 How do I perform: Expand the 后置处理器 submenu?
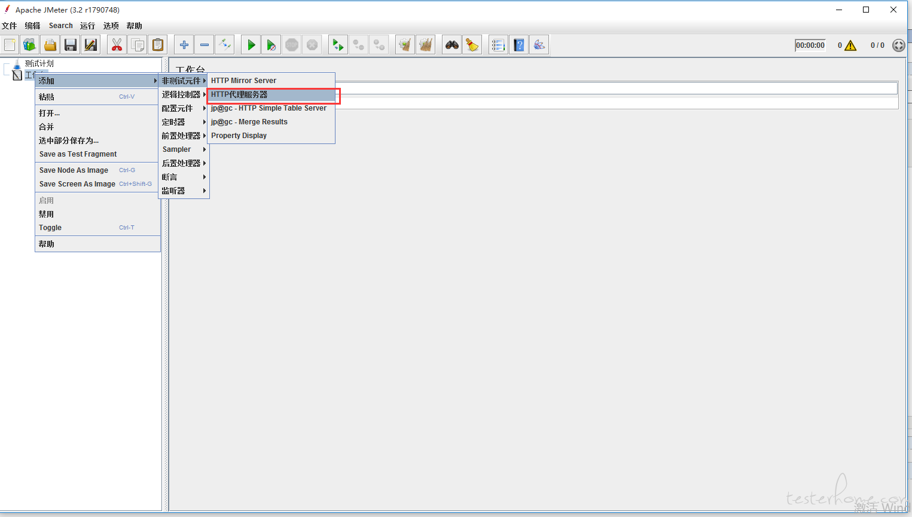pyautogui.click(x=184, y=163)
